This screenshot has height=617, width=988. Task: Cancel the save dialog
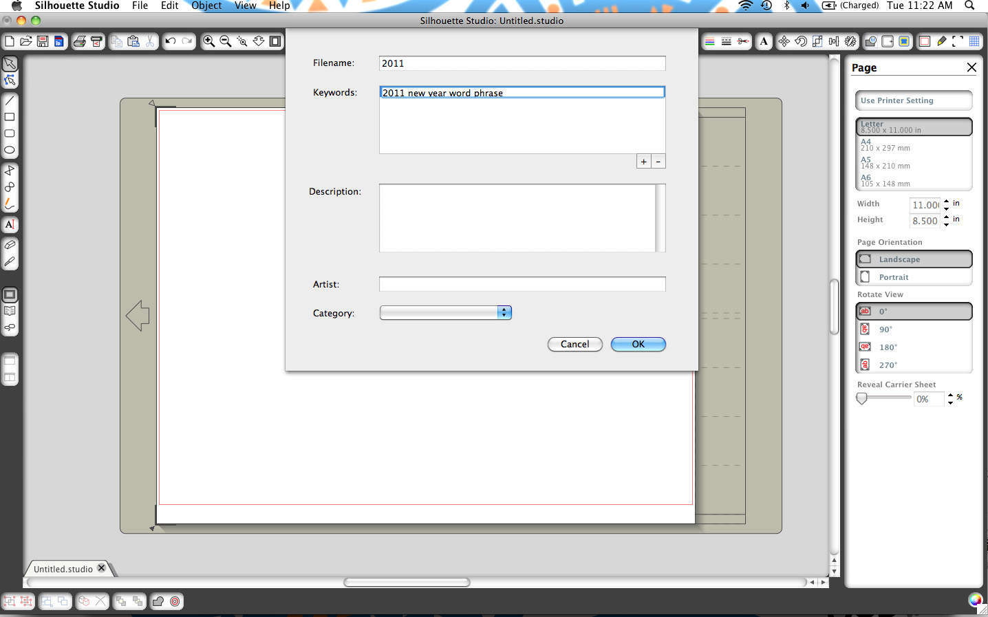(x=575, y=344)
